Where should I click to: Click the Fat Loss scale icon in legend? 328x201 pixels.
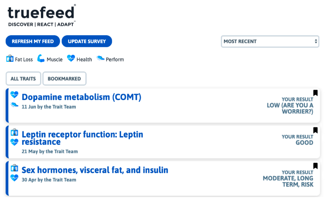[10, 59]
